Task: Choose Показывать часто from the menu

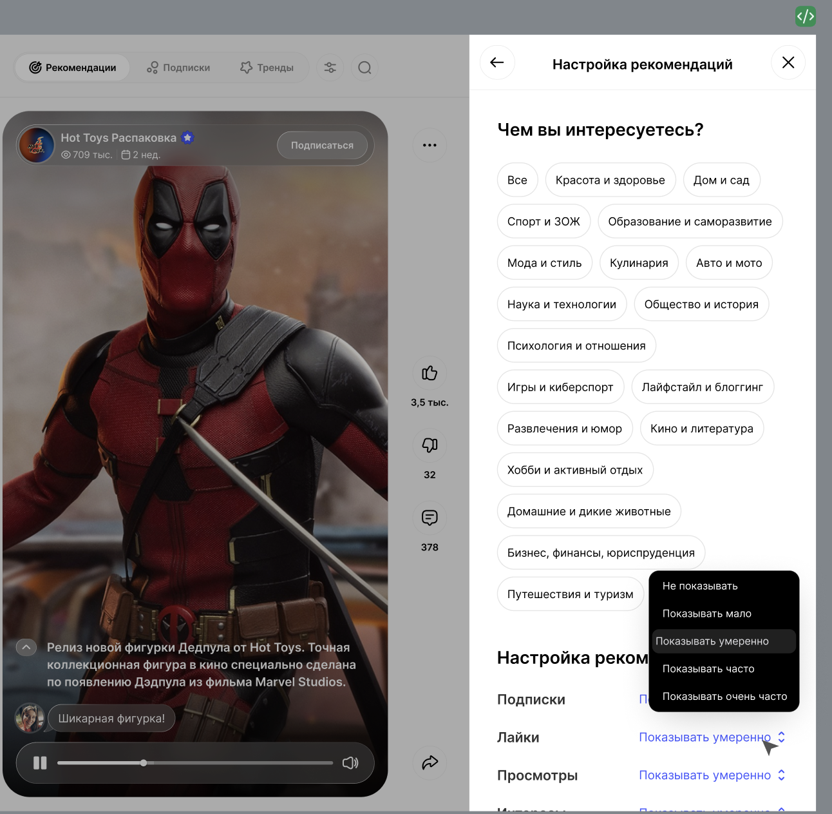Action: 724,669
